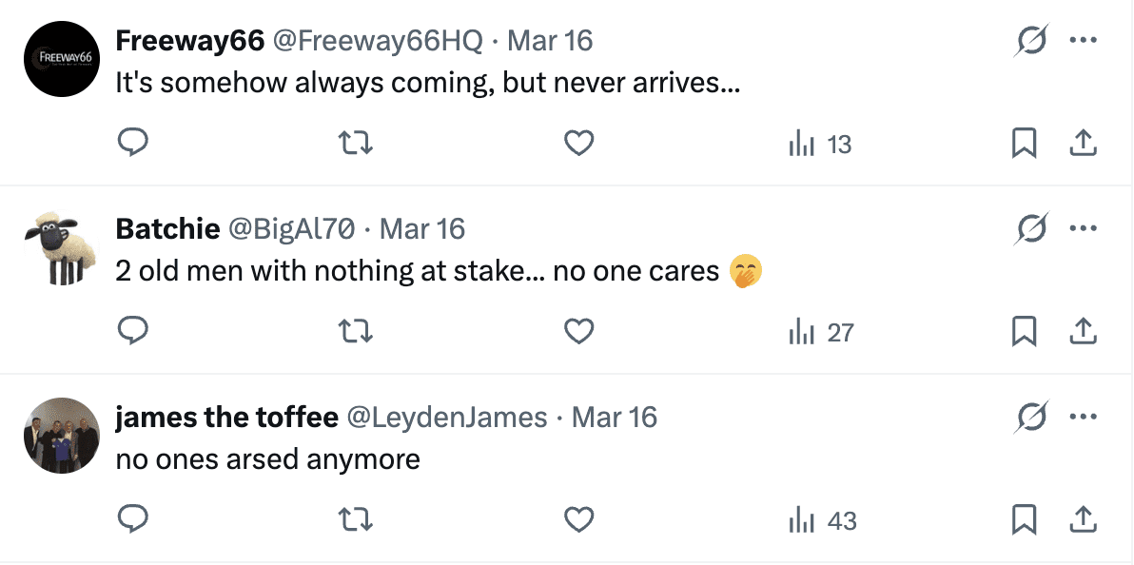Click Grok icon on Freeway66's post
Viewport: 1134px width, 565px height.
coord(1031,41)
